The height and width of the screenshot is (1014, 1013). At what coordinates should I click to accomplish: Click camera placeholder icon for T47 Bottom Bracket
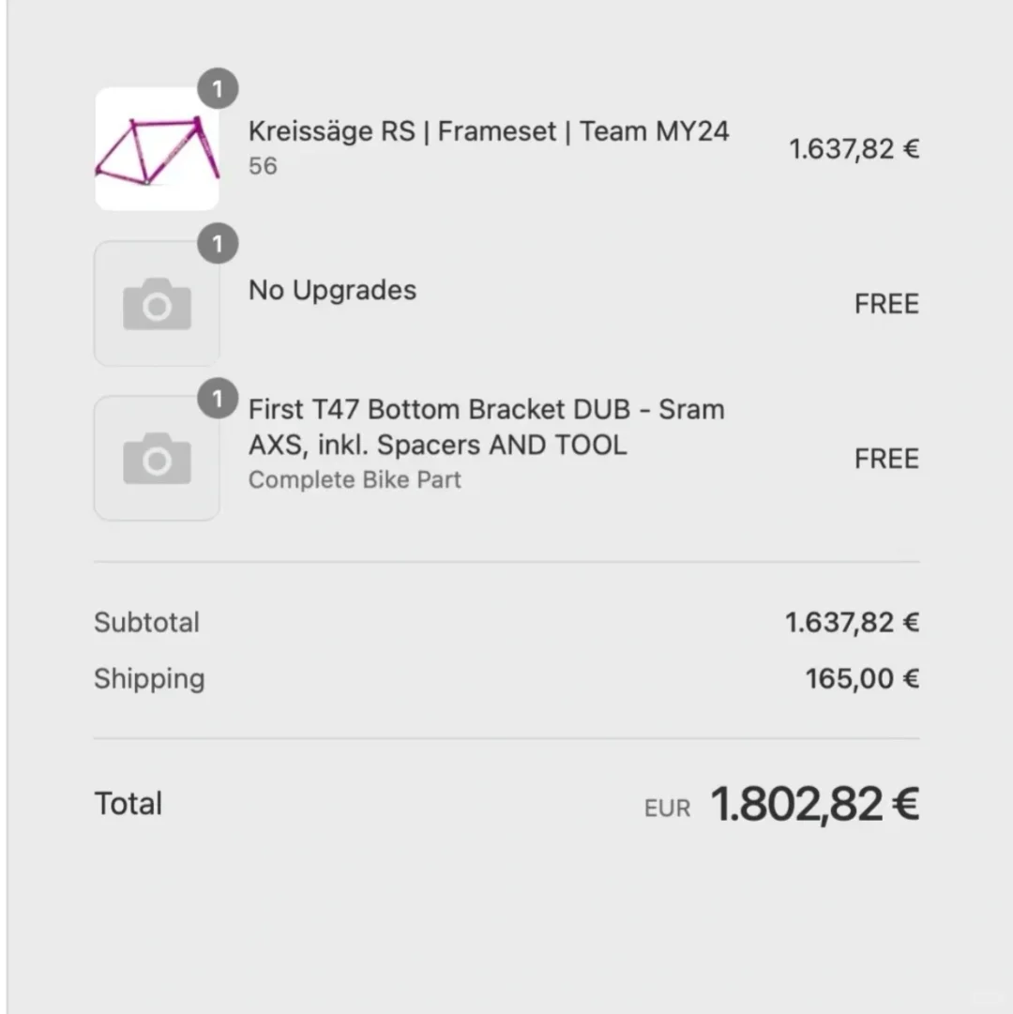[x=157, y=459]
